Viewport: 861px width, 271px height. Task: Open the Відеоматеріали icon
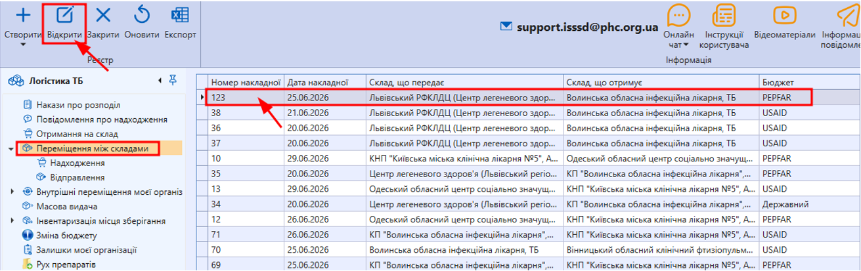[784, 15]
